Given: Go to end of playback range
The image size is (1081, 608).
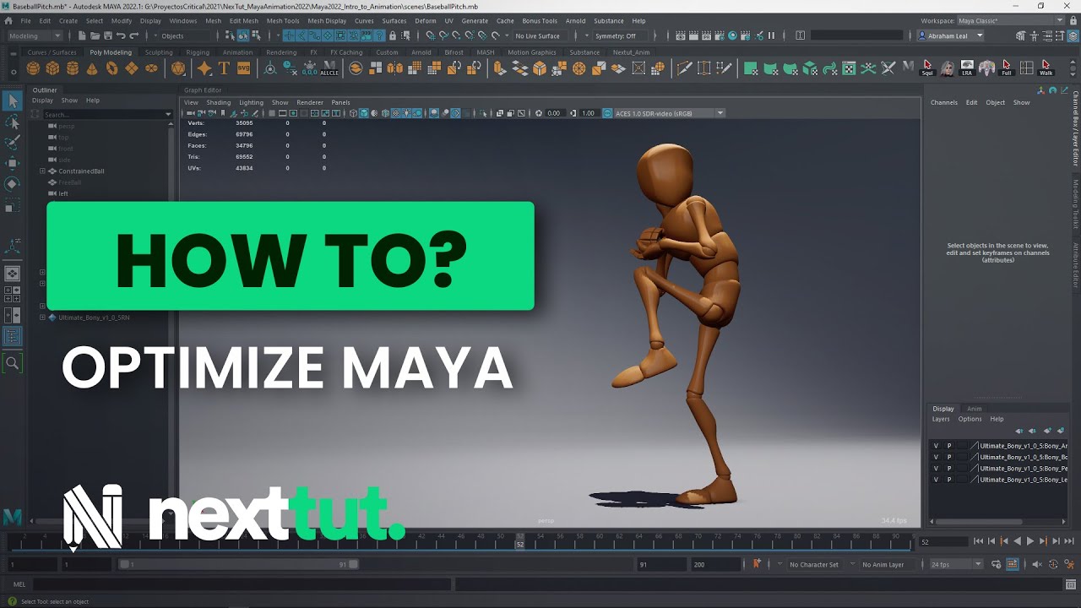Looking at the screenshot, I should point(1068,541).
